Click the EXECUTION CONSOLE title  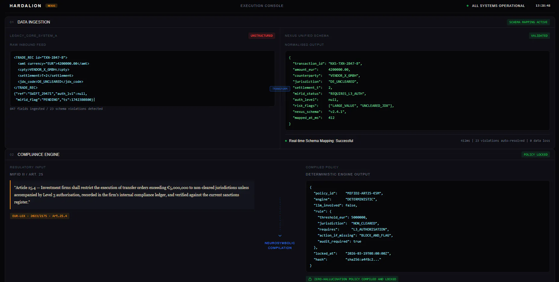tap(262, 6)
